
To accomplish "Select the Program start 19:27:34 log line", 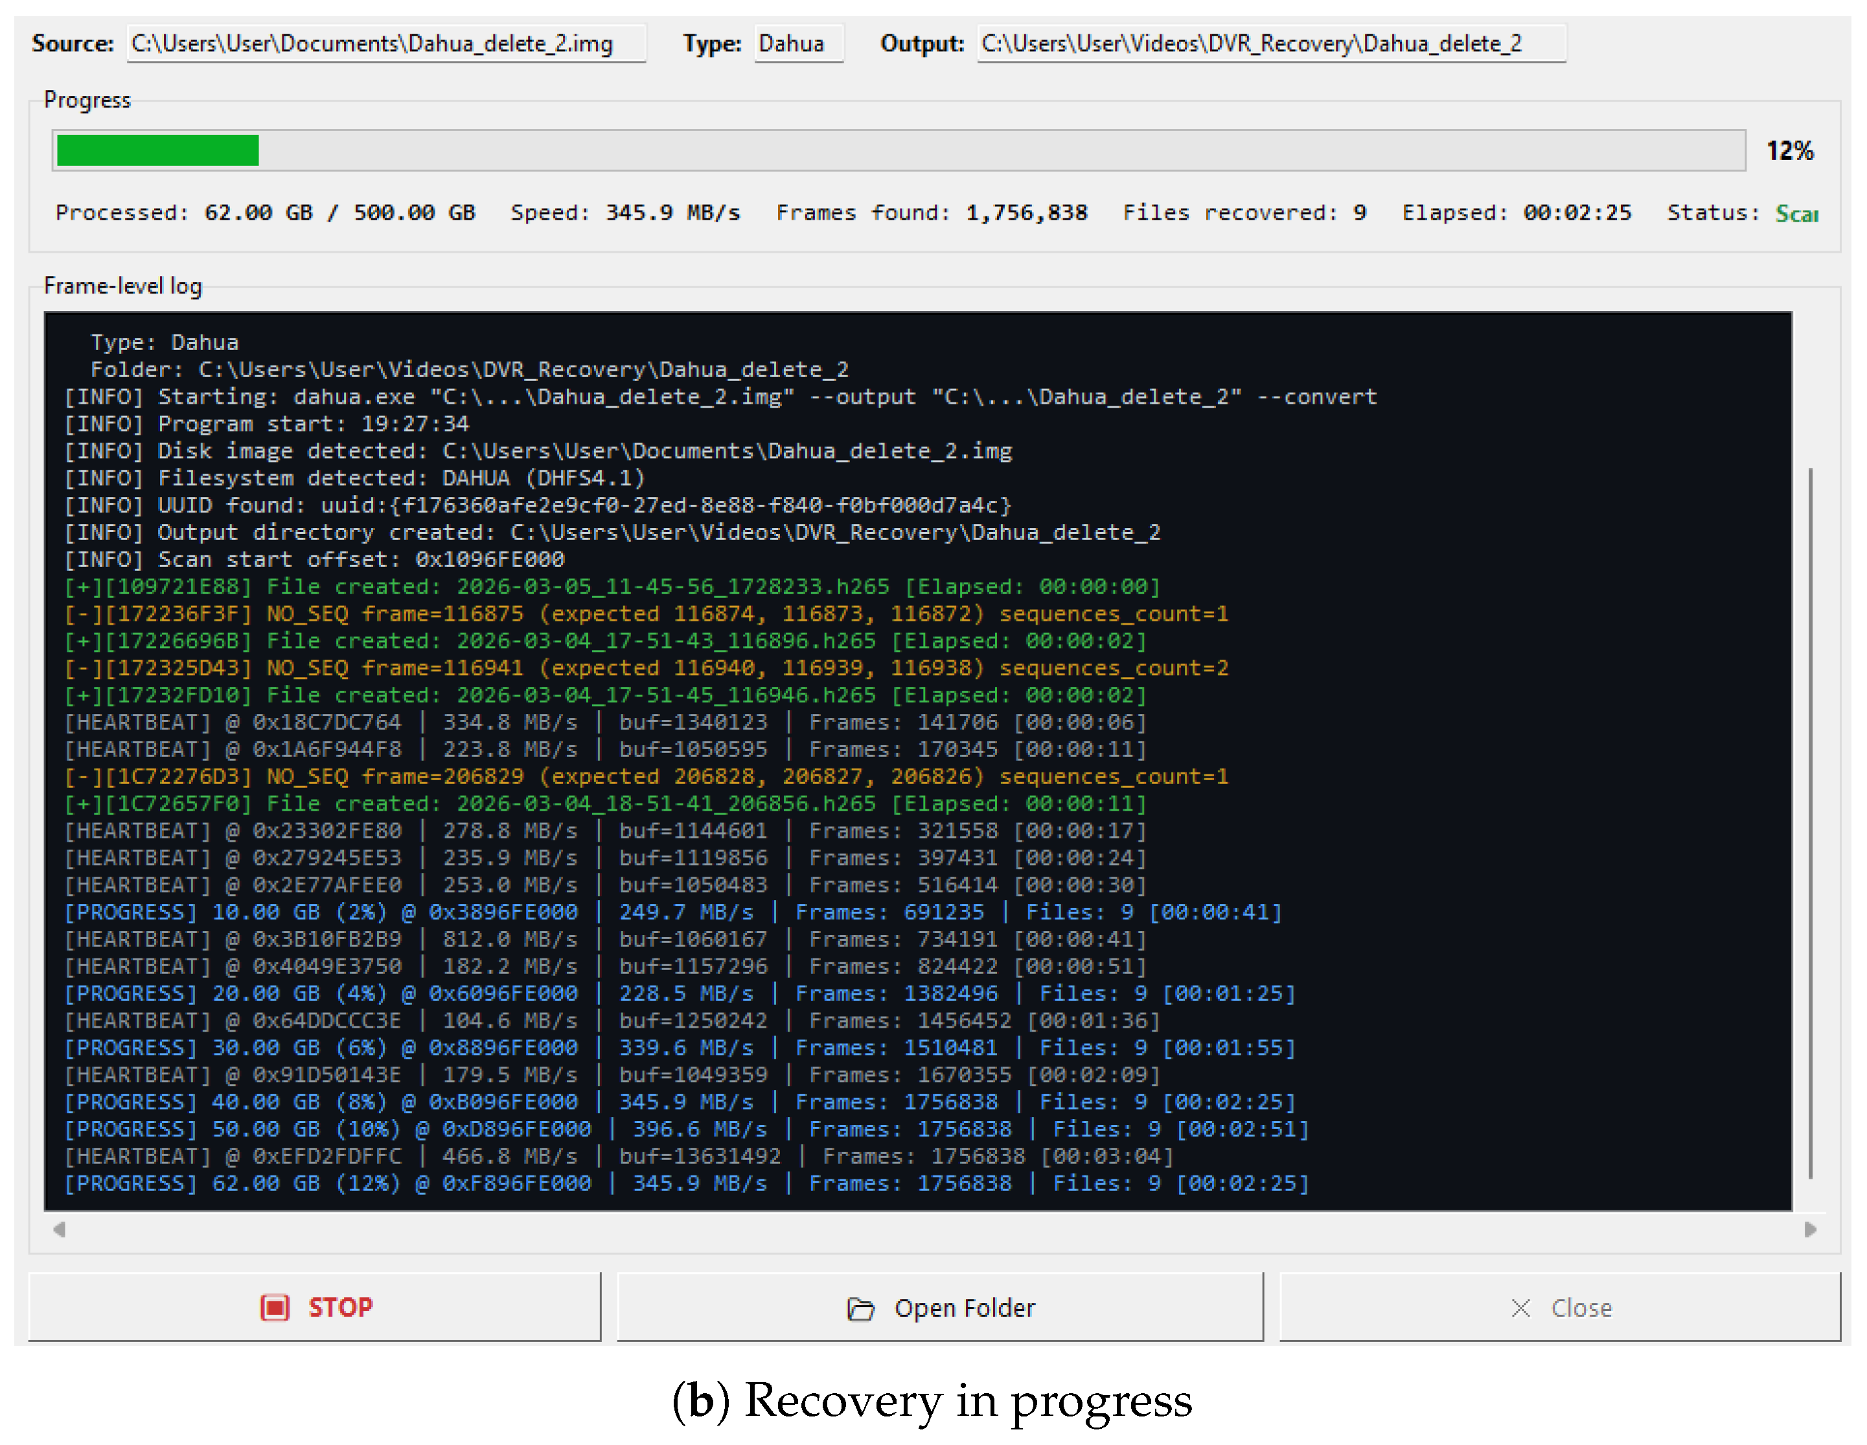I will click(267, 424).
